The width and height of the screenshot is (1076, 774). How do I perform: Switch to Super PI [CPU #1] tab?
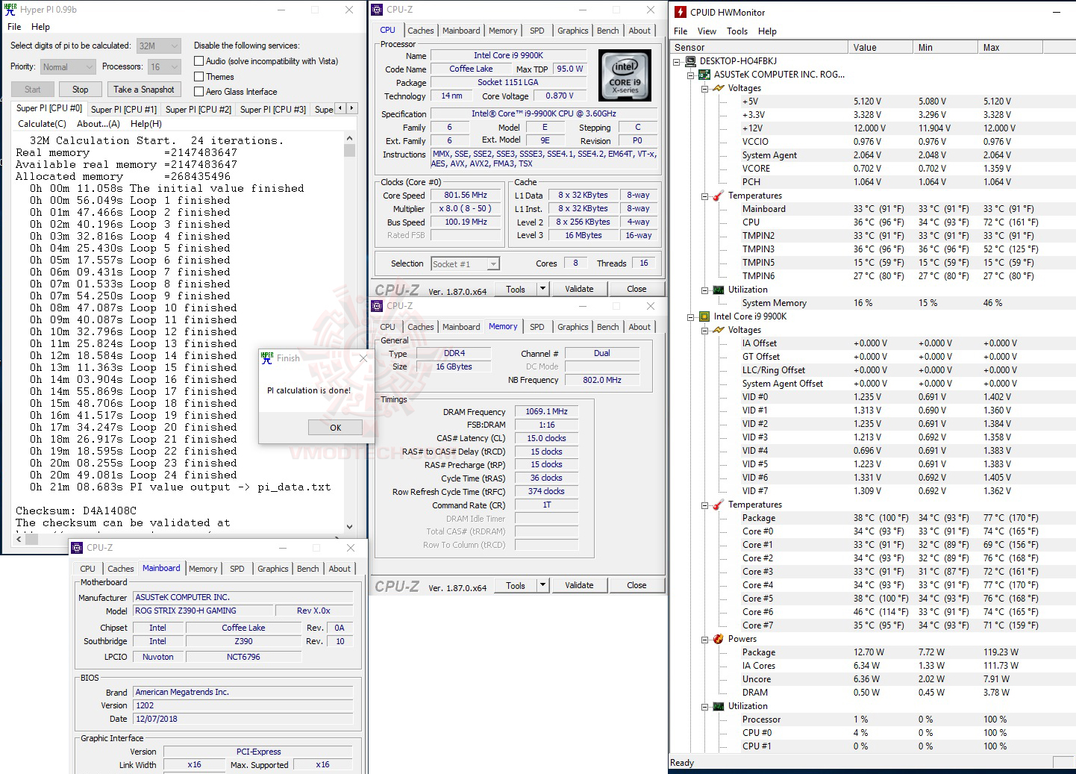pos(124,109)
